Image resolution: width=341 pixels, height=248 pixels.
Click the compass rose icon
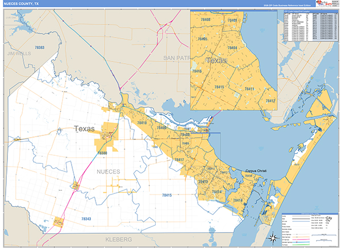[272, 237]
